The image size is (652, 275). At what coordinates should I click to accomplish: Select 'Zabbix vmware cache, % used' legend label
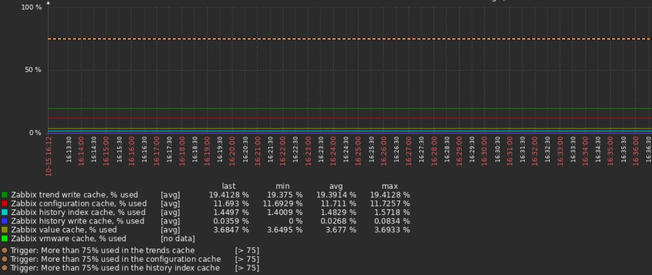pos(68,238)
